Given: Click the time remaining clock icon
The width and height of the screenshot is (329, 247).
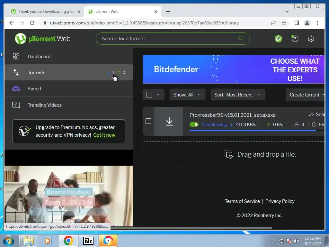Looking at the screenshot, I should click(x=314, y=124).
